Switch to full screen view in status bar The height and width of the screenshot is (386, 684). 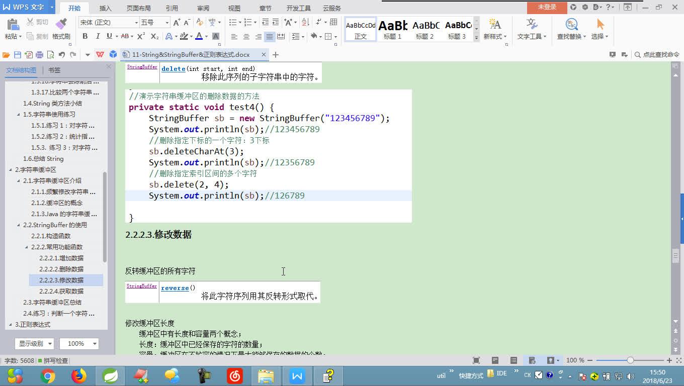coord(476,360)
